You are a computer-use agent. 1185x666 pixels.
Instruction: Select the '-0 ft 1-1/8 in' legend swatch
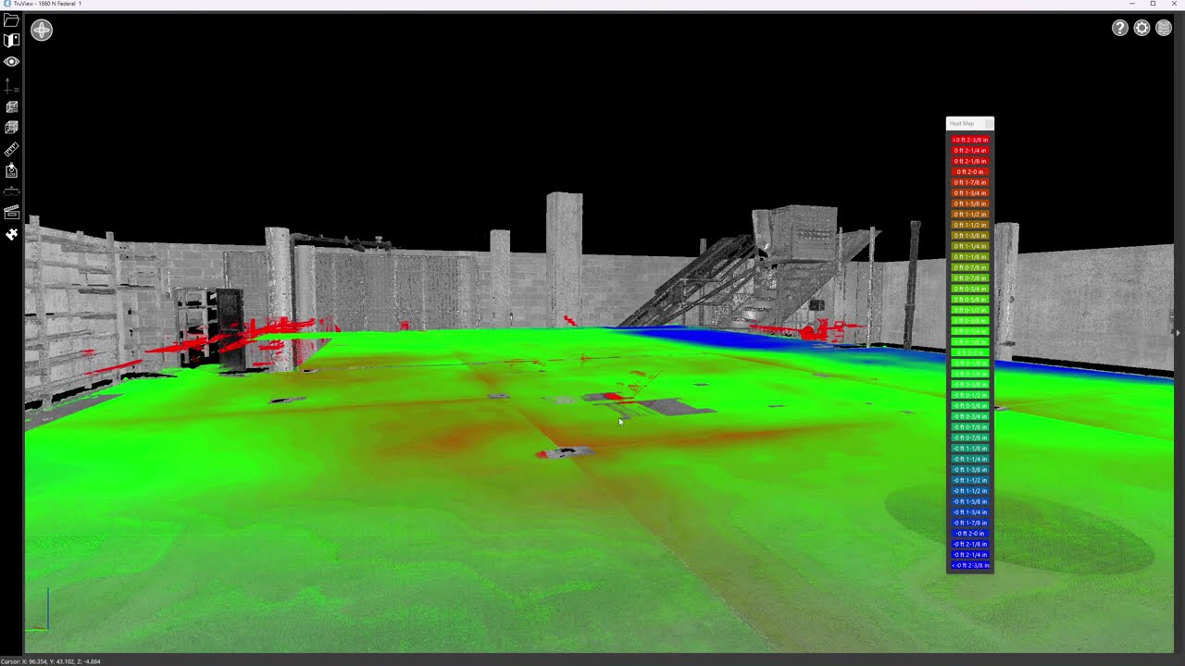[x=970, y=448]
